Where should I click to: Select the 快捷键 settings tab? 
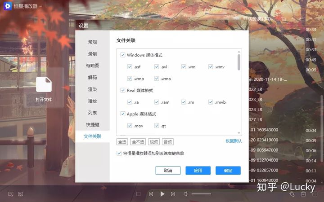pyautogui.click(x=92, y=124)
